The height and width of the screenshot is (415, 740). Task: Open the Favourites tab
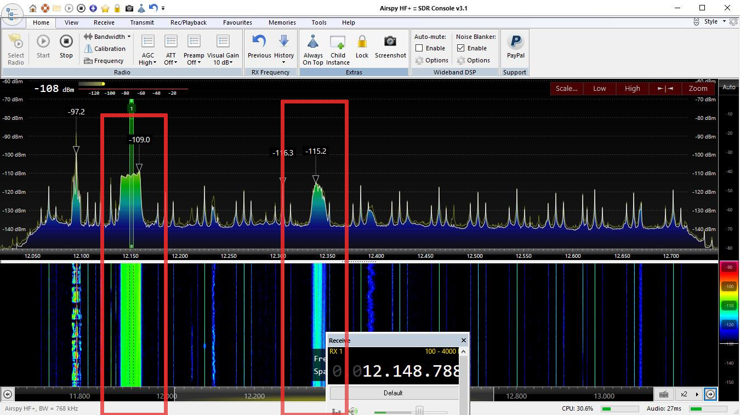(237, 22)
